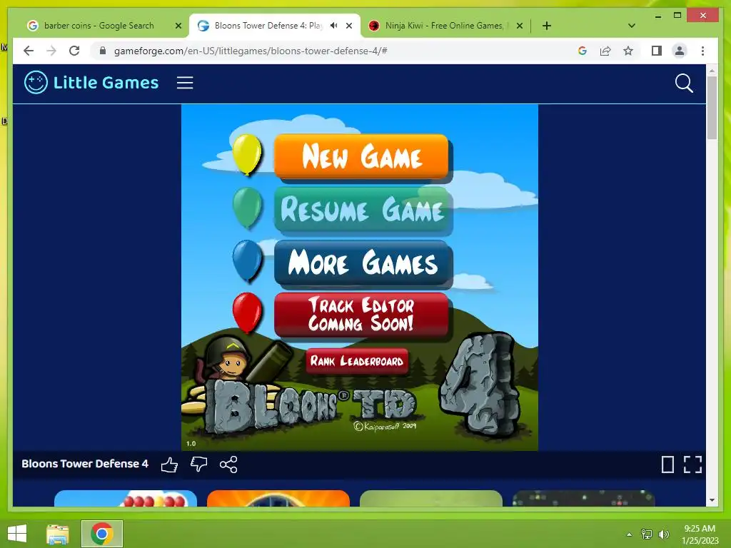
Task: Open the green related game thumbnail
Action: (430, 498)
